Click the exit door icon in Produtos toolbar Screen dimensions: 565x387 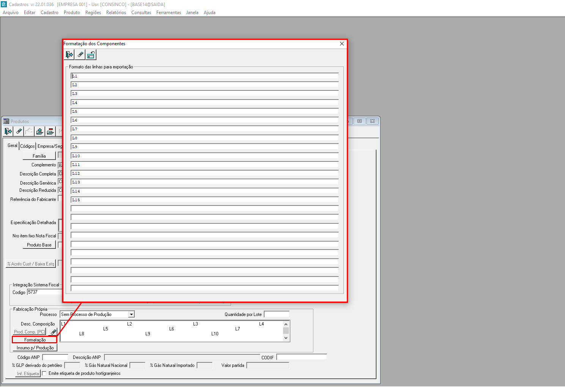pos(8,131)
